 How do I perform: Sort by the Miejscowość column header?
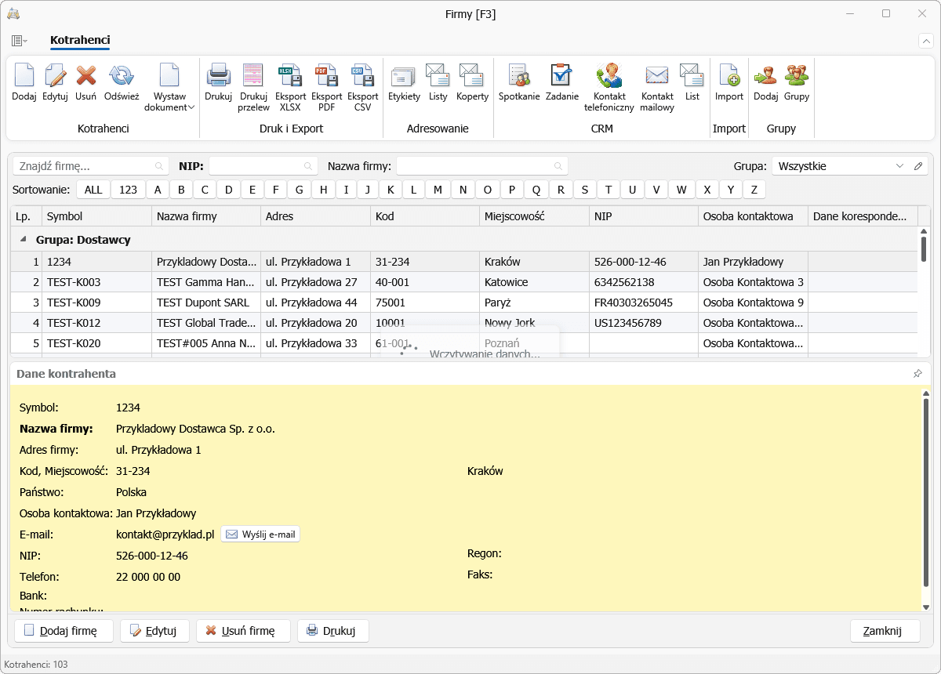(x=534, y=216)
